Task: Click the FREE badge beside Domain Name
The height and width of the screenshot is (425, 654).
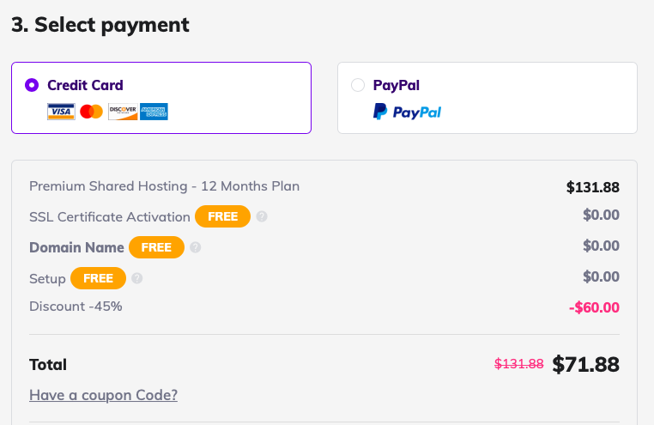Action: (x=156, y=247)
